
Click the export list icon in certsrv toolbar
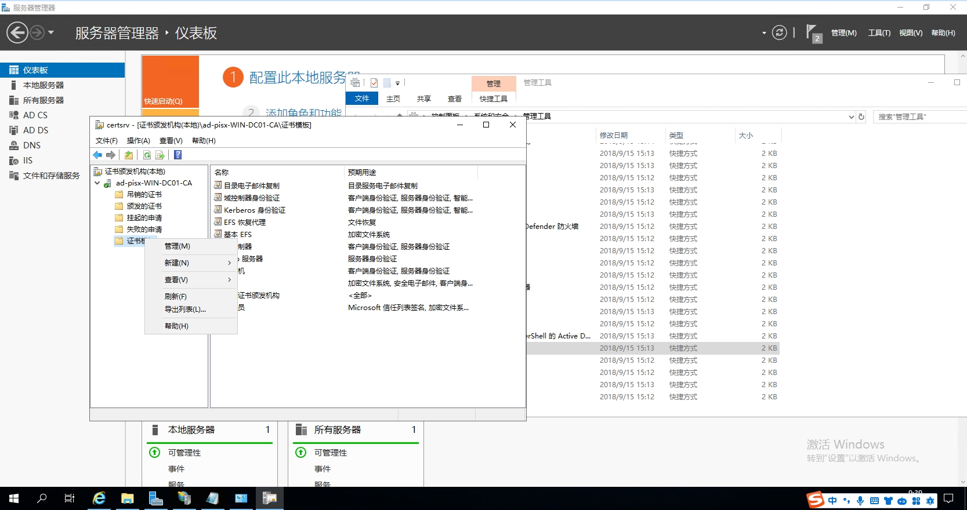point(160,155)
